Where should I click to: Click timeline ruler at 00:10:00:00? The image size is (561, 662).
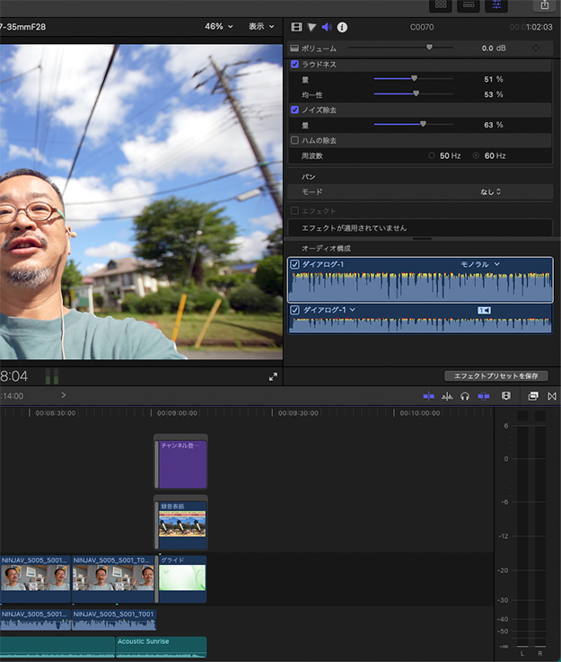click(420, 413)
